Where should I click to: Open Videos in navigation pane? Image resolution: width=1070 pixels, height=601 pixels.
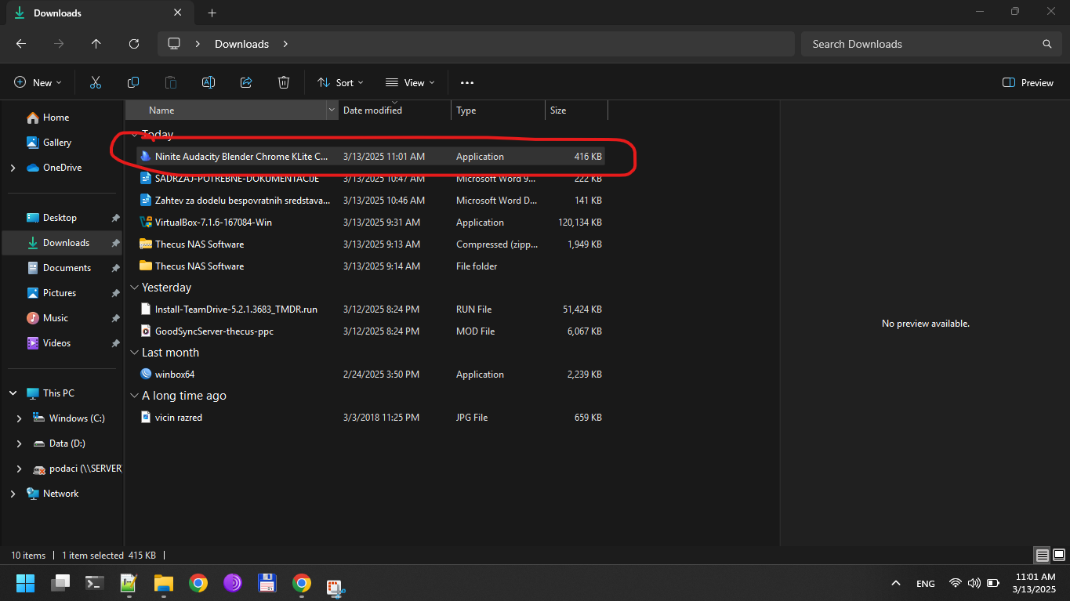pos(56,343)
